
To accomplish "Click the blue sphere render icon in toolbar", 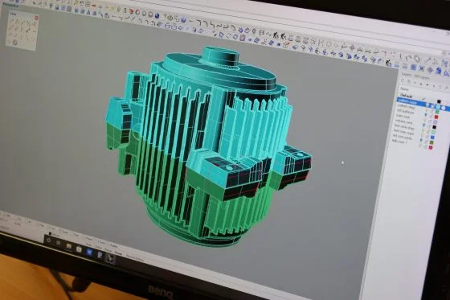I will click(x=157, y=15).
